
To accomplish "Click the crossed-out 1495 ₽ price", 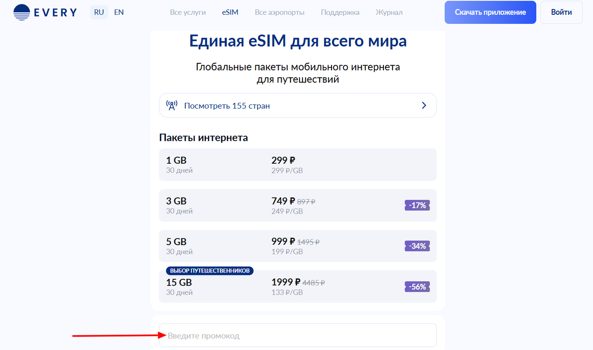I will (x=308, y=242).
